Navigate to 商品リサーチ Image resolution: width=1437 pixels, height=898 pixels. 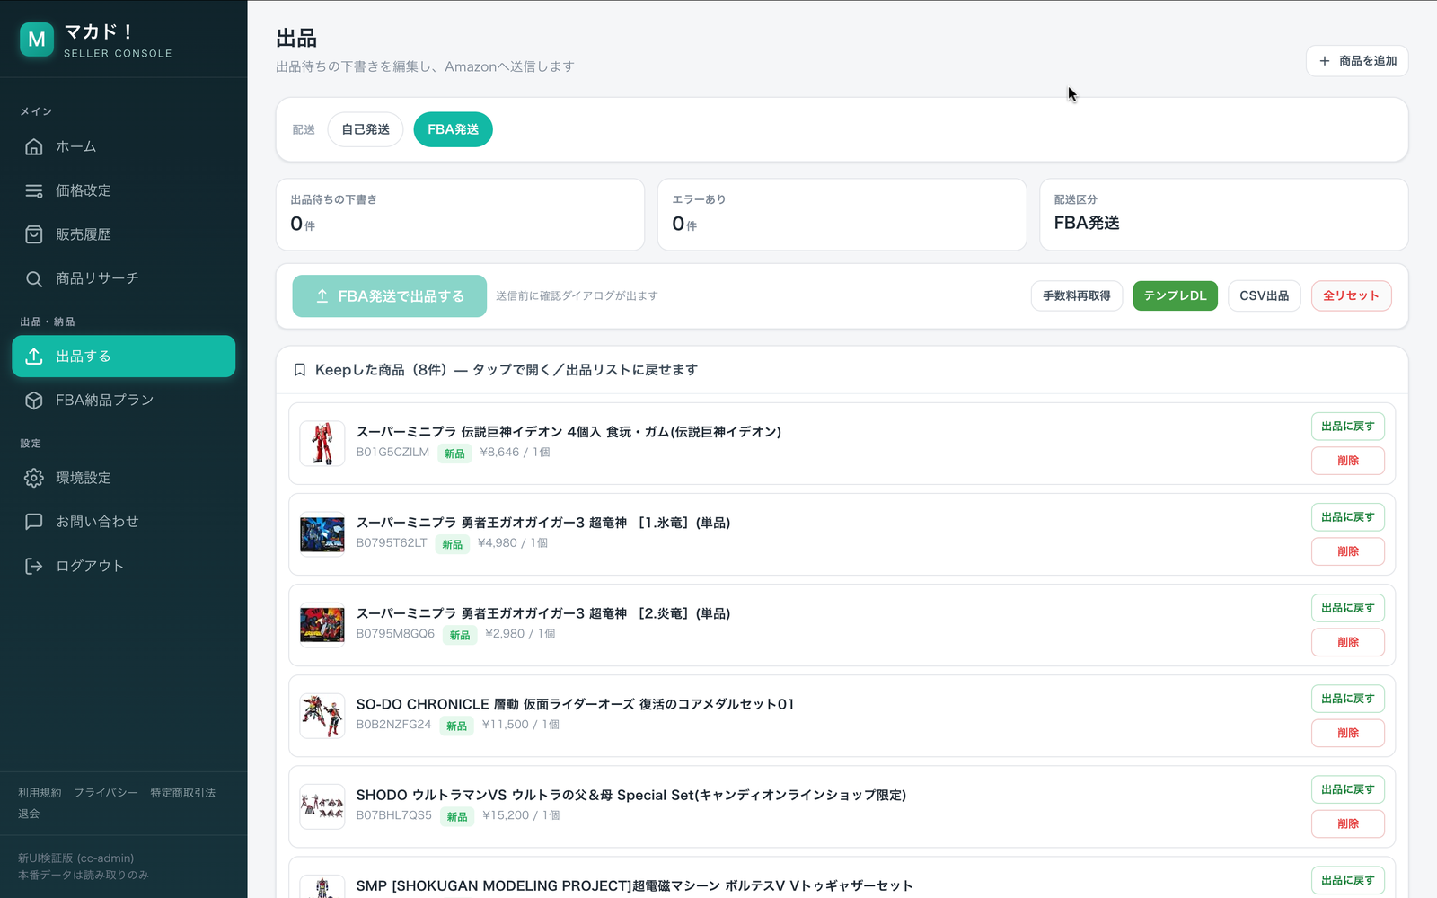(x=124, y=278)
